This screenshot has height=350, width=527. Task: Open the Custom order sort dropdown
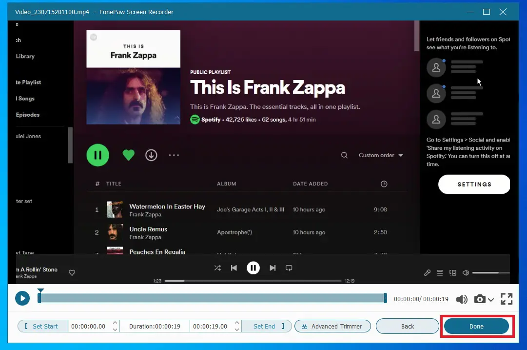click(x=380, y=155)
